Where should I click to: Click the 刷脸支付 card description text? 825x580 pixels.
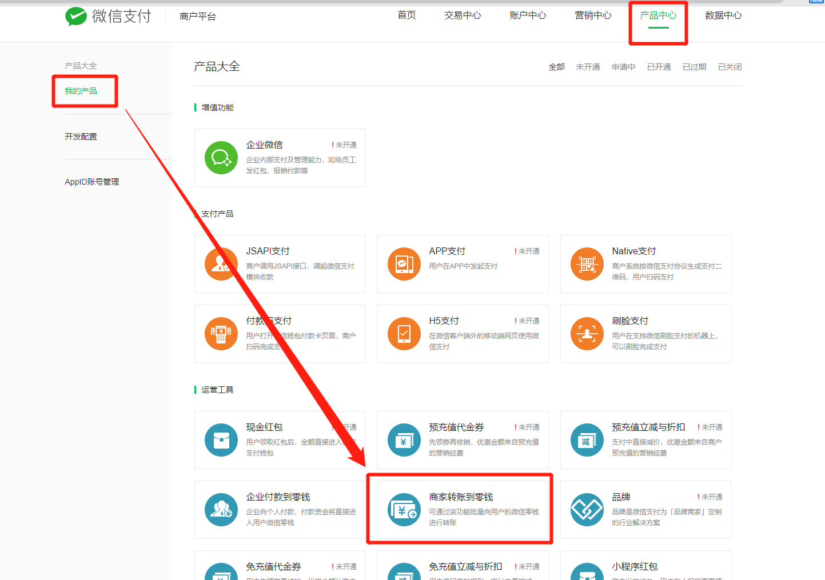[665, 341]
